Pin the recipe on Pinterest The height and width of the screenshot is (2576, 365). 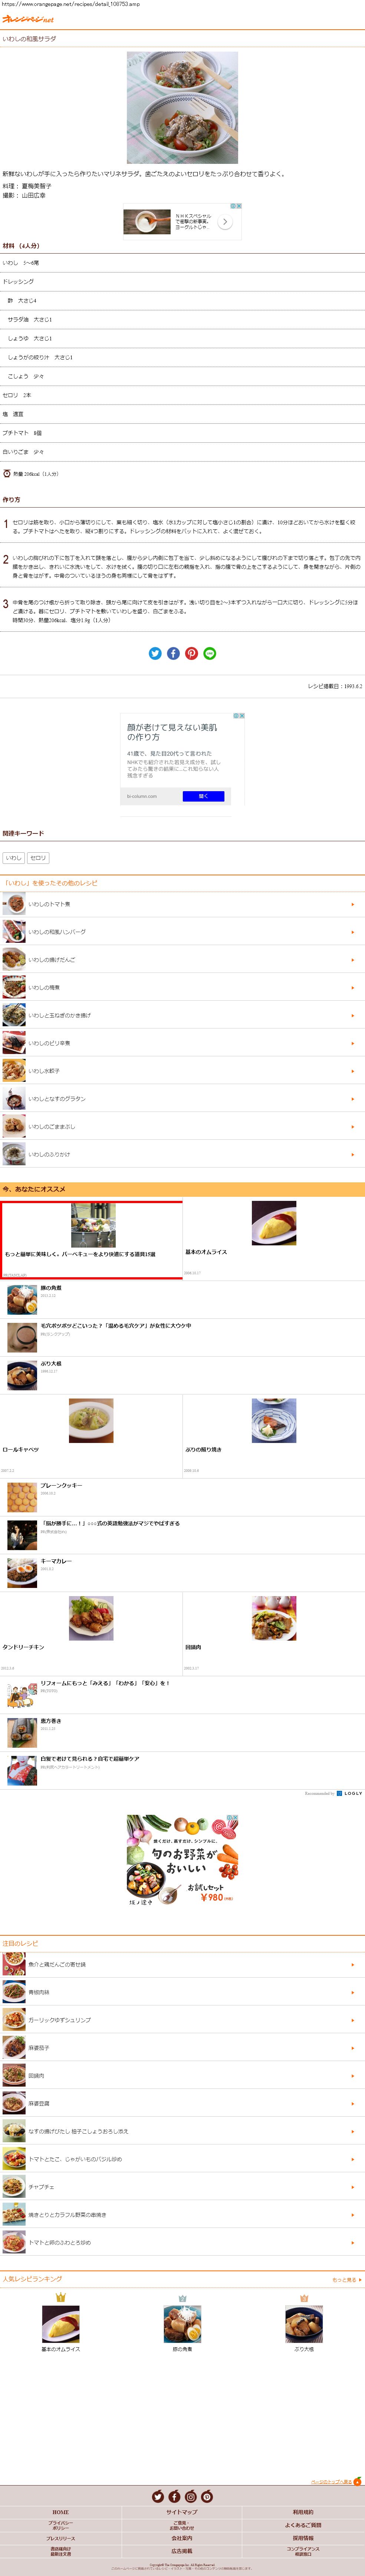191,653
